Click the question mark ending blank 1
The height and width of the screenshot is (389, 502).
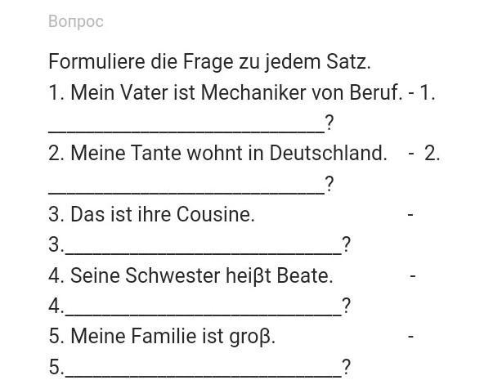click(x=329, y=123)
